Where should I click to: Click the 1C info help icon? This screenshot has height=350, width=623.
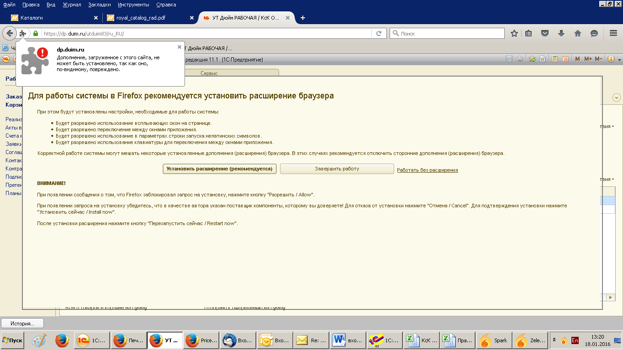[611, 59]
